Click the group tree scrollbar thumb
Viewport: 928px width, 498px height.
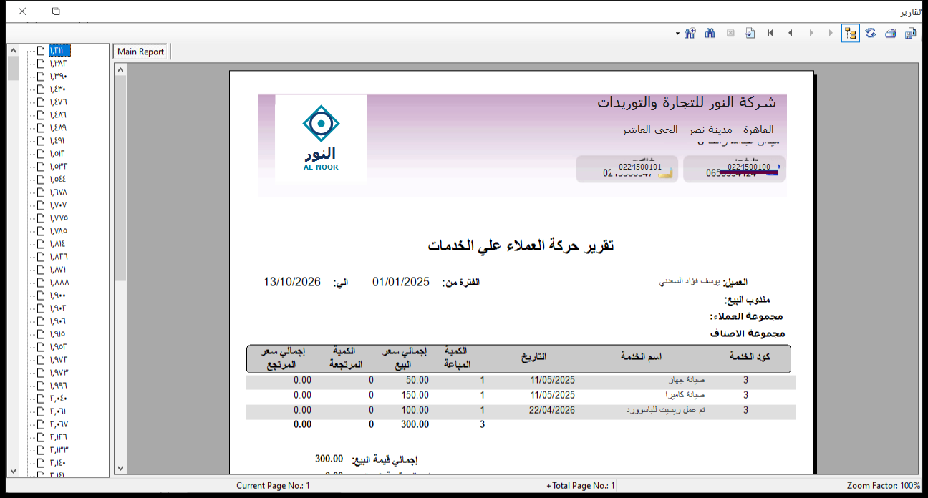tap(12, 69)
